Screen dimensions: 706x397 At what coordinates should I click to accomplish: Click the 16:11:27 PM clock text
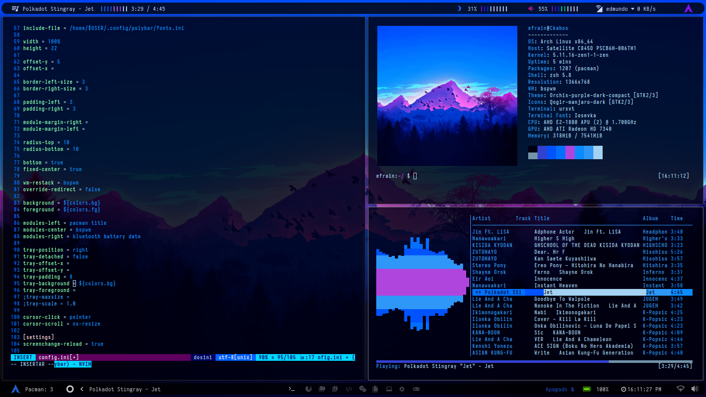point(644,389)
